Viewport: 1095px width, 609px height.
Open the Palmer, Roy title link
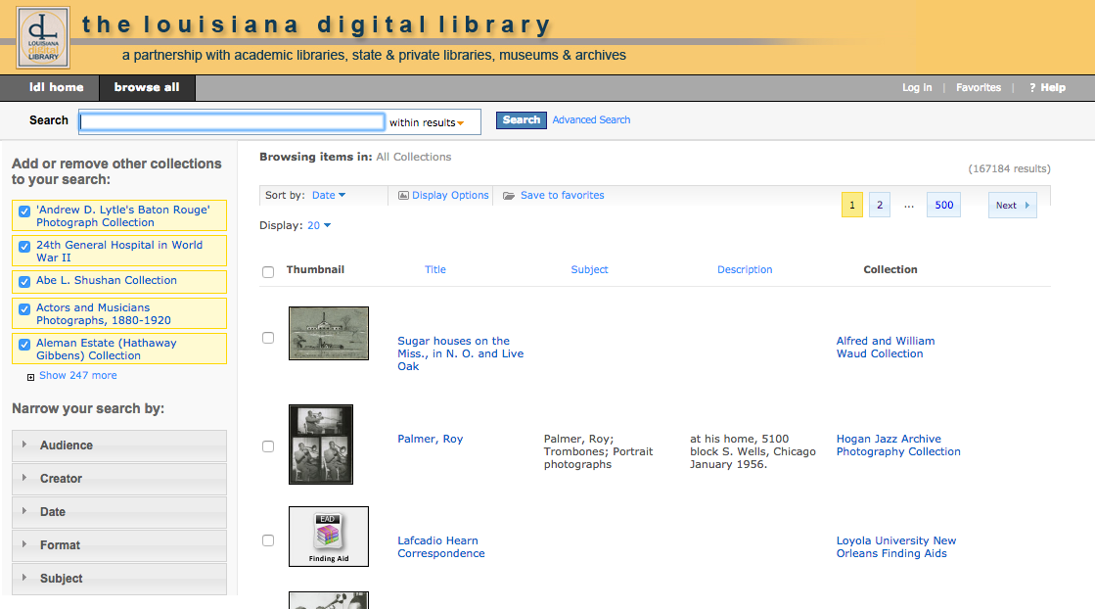[431, 440]
